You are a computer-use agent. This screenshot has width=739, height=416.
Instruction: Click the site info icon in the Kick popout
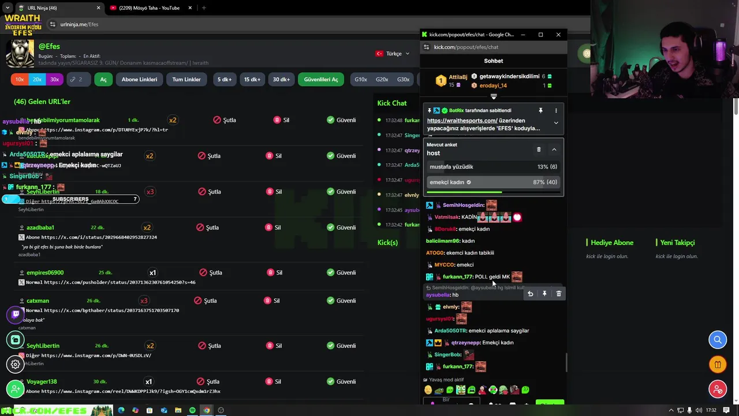(x=427, y=47)
